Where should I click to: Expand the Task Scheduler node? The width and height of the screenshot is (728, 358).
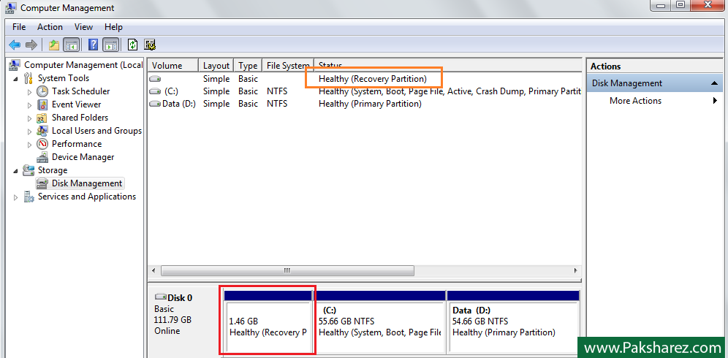[x=30, y=92]
